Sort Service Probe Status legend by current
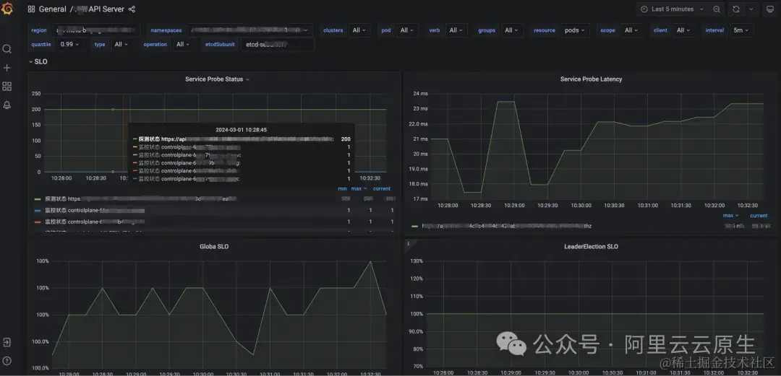Screen dimensions: 781x376 [382, 188]
